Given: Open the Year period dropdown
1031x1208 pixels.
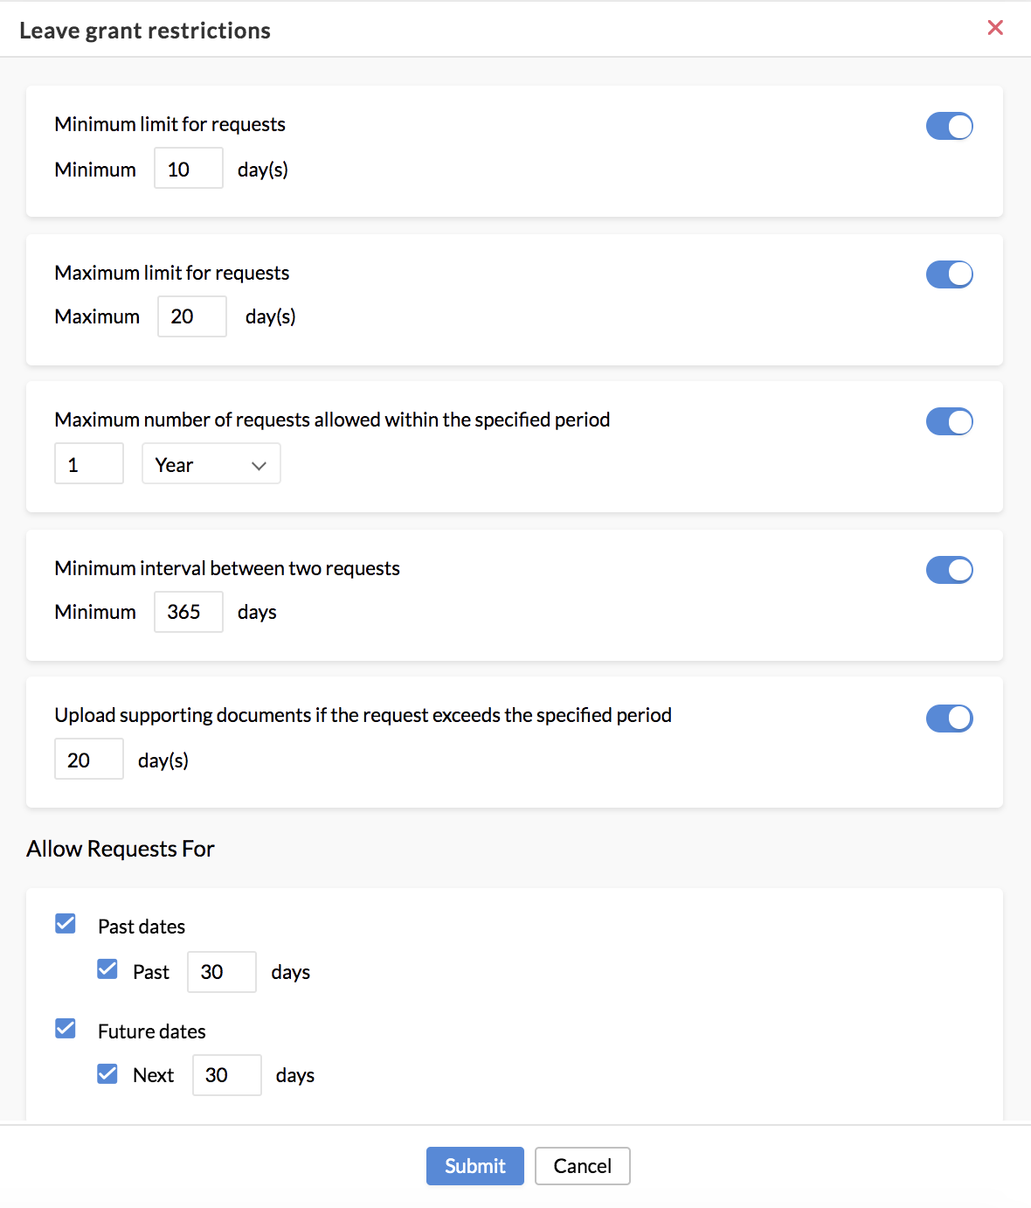Looking at the screenshot, I should point(211,464).
